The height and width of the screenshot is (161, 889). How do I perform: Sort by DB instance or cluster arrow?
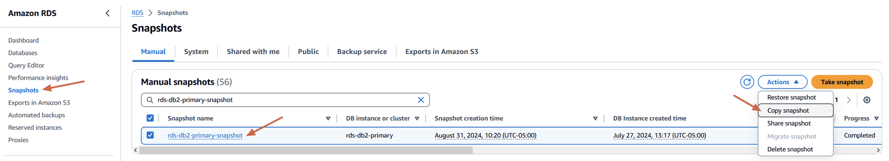(x=417, y=118)
